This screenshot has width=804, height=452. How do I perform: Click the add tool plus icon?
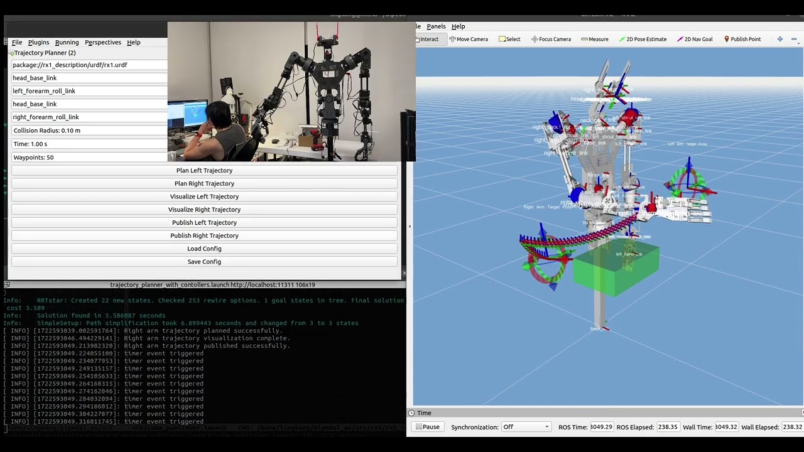click(x=780, y=39)
